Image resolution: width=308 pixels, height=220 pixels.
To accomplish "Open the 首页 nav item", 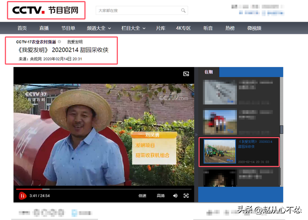I will pos(22,28).
